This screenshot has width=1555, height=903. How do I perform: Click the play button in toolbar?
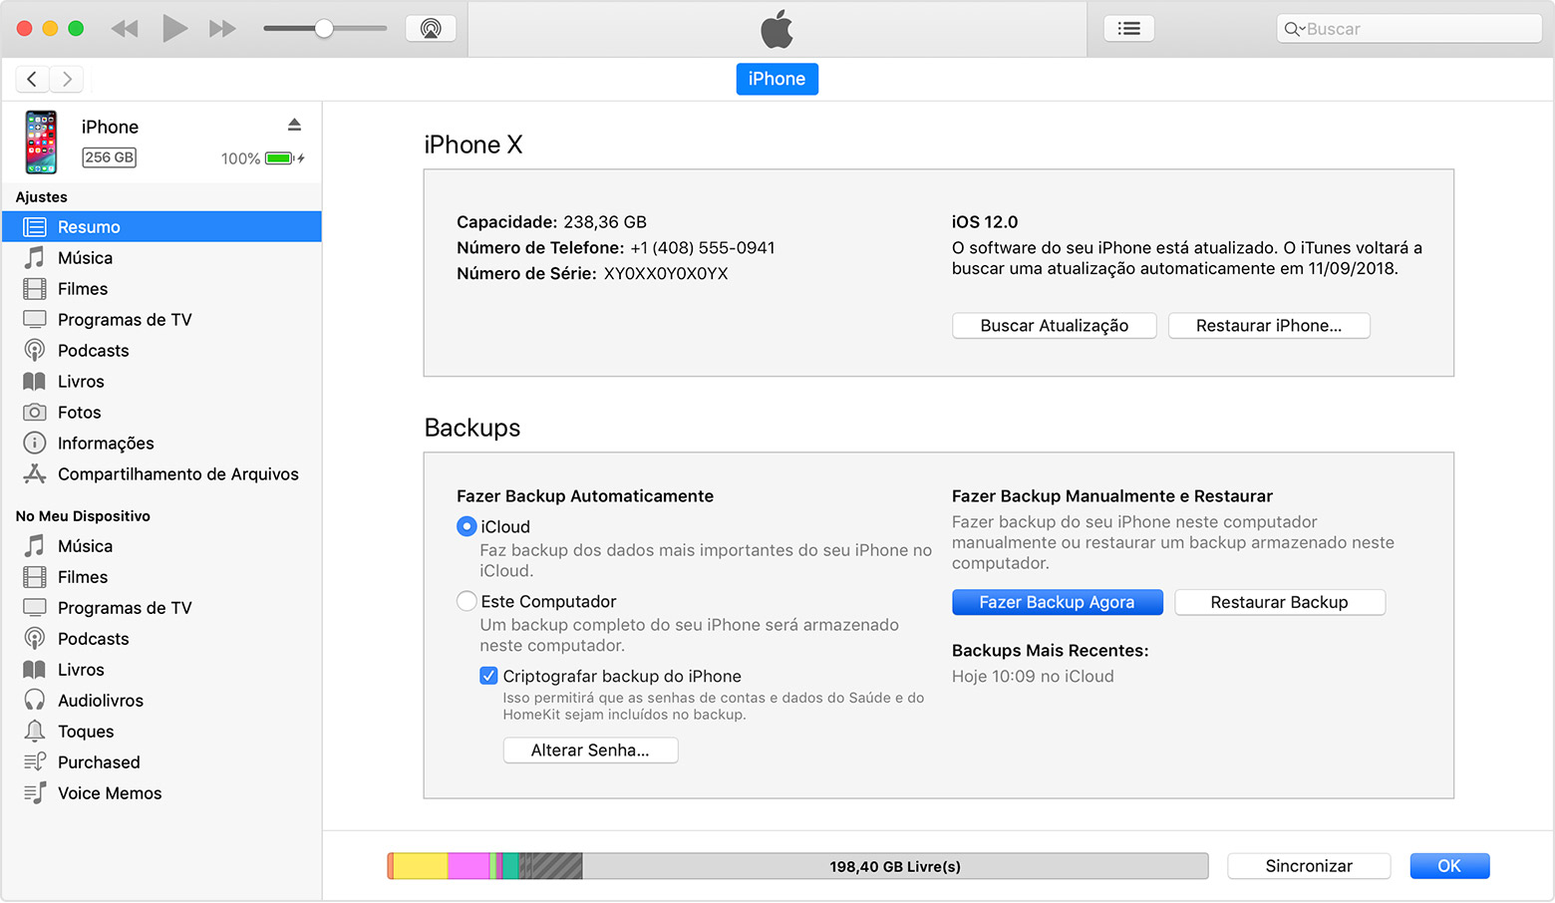[x=174, y=28]
